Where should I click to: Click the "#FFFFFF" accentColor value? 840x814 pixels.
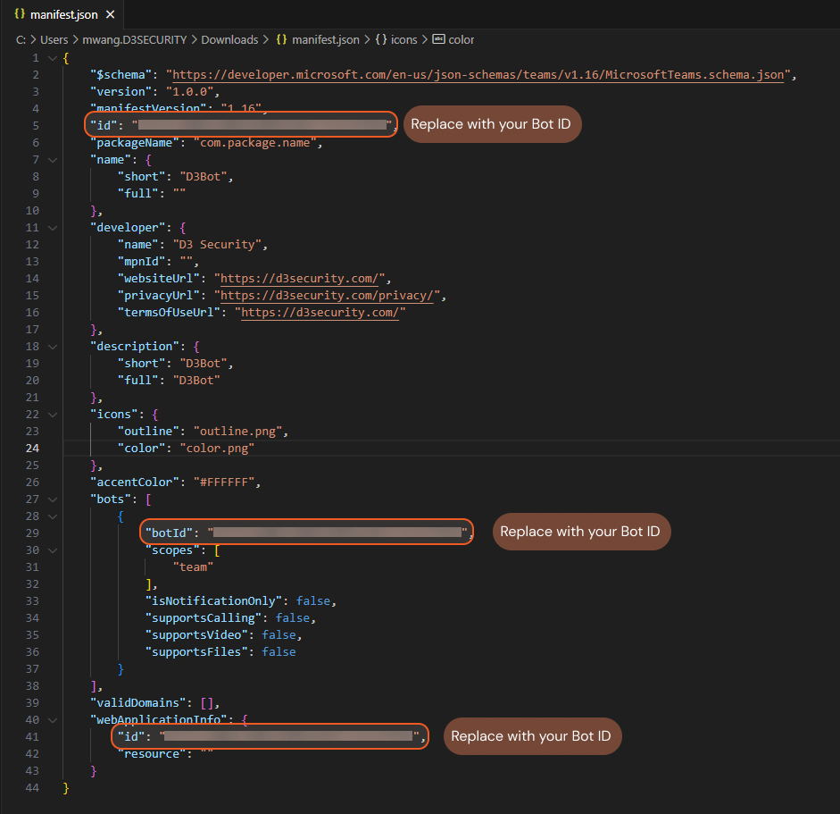pos(224,483)
